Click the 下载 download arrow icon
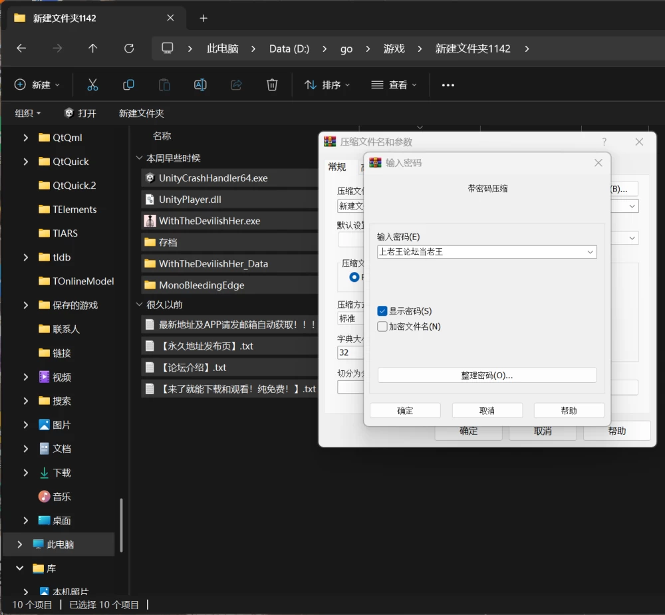Image resolution: width=665 pixels, height=615 pixels. tap(44, 473)
